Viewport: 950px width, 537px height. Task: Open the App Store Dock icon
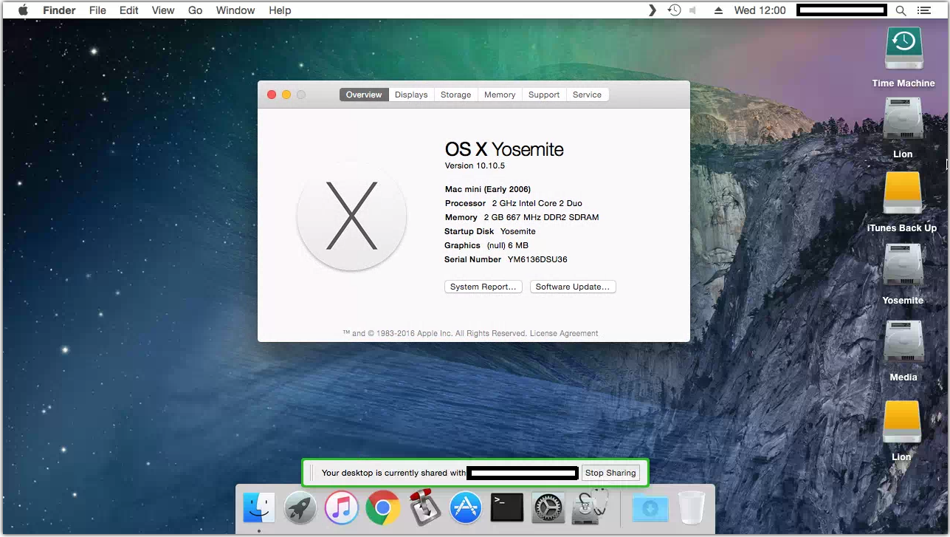point(466,507)
